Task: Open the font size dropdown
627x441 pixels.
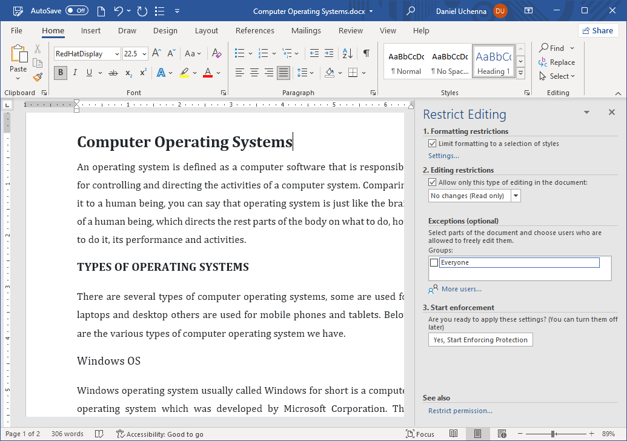Action: [144, 53]
